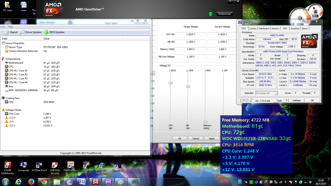Select the Temperatures group row
331x186 pixels.
(x=13, y=59)
